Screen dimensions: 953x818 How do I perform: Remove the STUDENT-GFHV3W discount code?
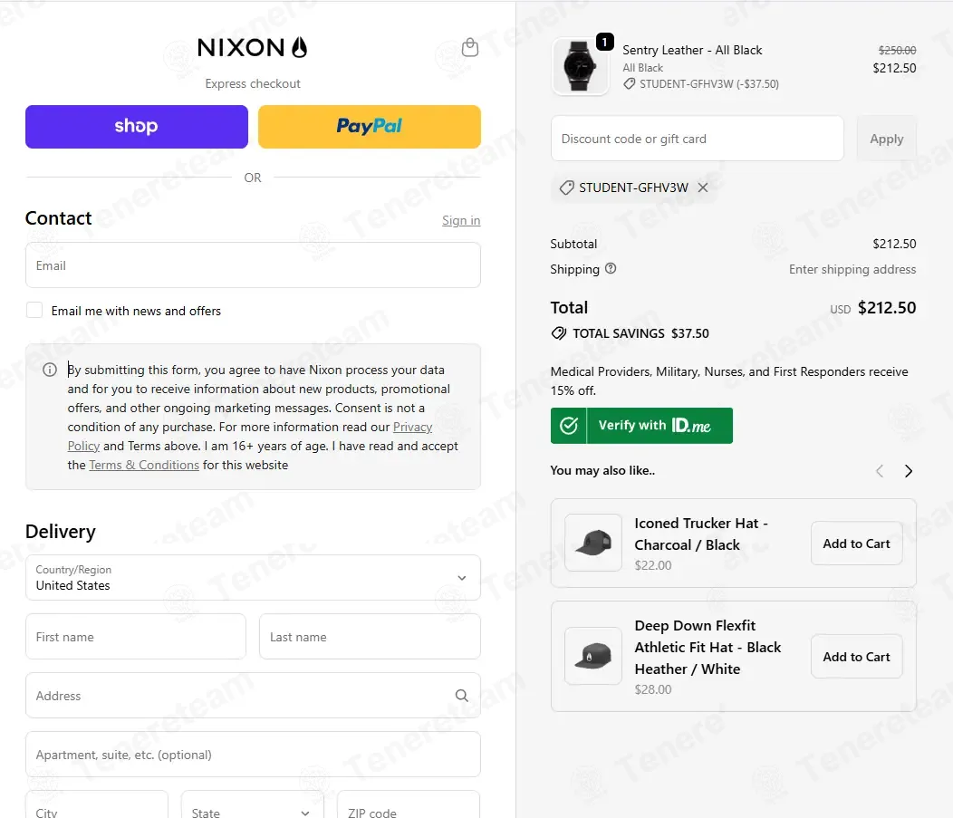pyautogui.click(x=703, y=188)
